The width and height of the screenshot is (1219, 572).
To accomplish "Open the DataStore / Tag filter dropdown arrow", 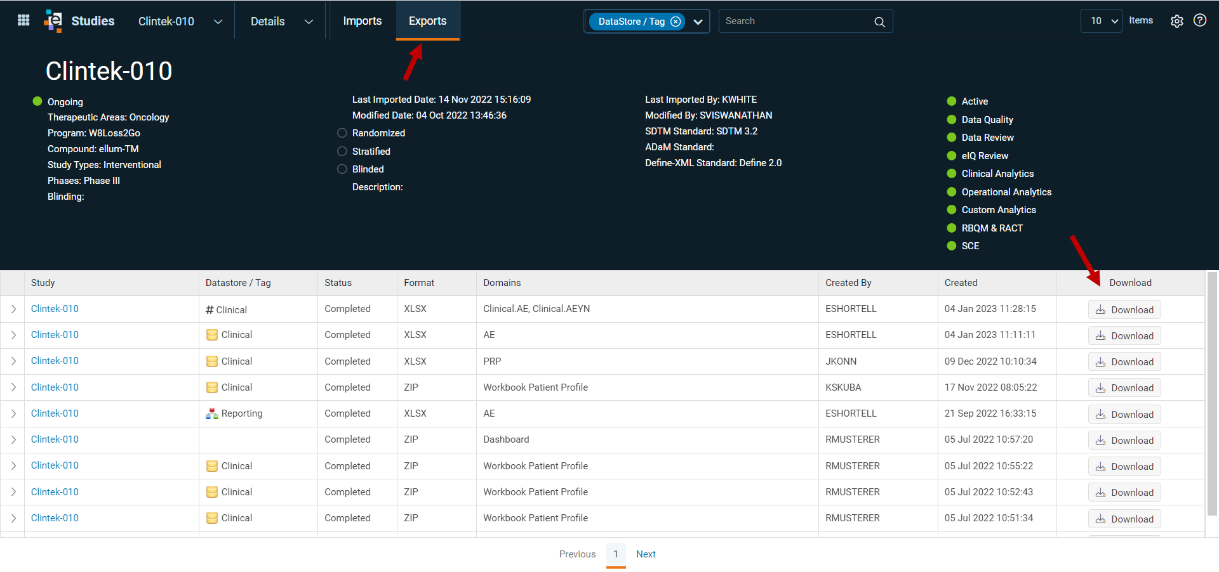I will [698, 22].
